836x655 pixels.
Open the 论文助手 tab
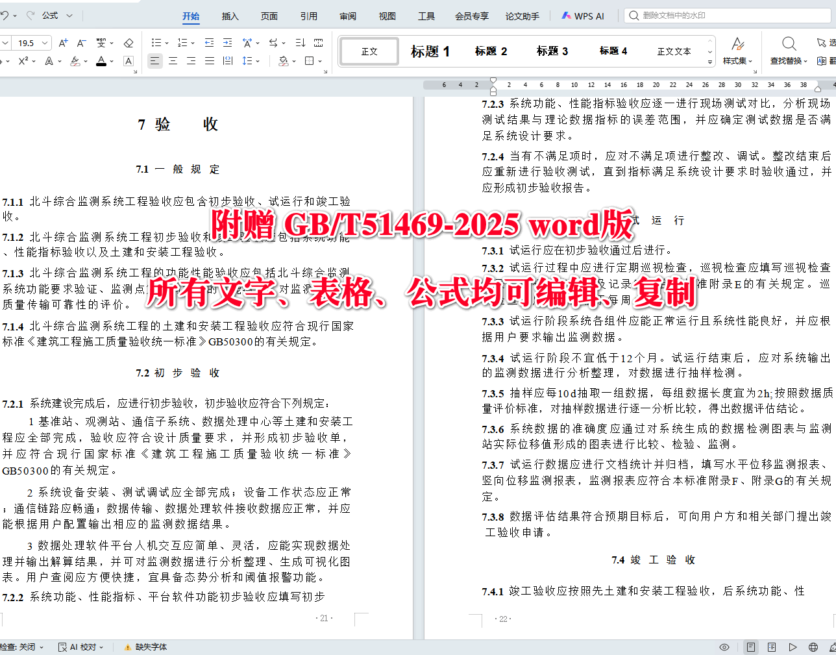(x=522, y=16)
